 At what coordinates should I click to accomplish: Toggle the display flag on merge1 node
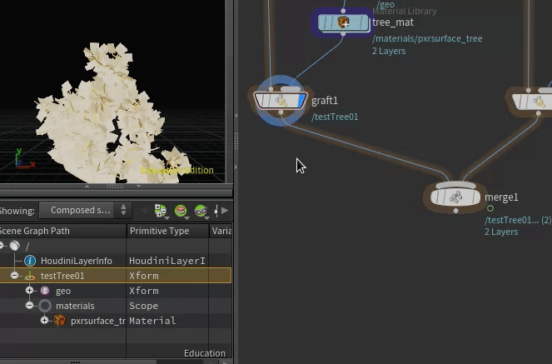[476, 197]
